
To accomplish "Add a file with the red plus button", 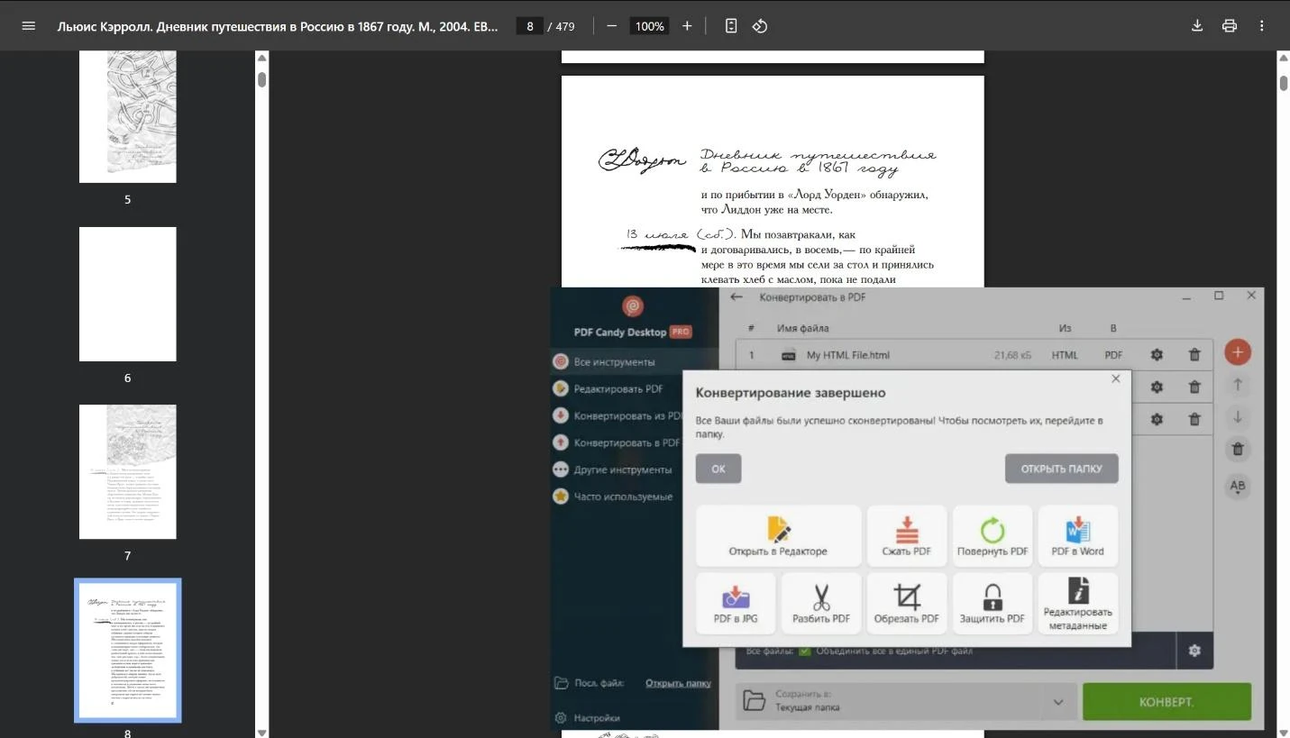I will 1238,352.
